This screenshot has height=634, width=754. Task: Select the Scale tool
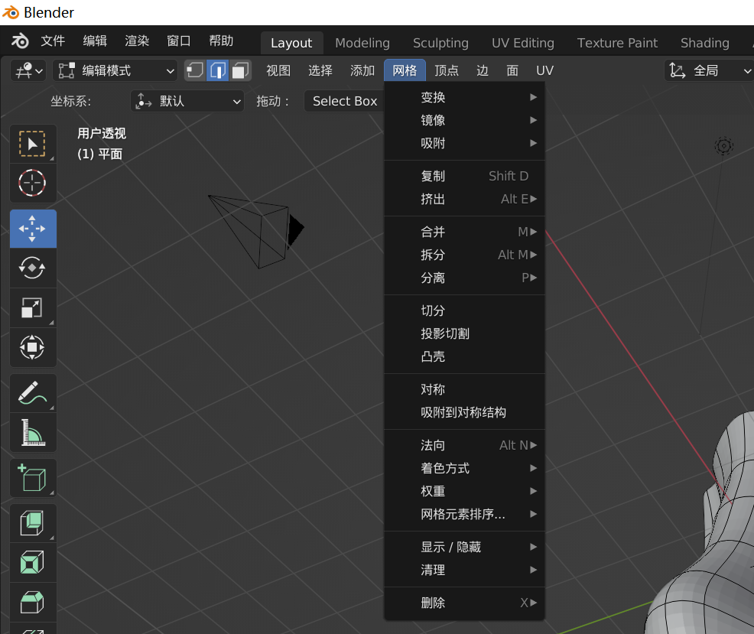(32, 307)
